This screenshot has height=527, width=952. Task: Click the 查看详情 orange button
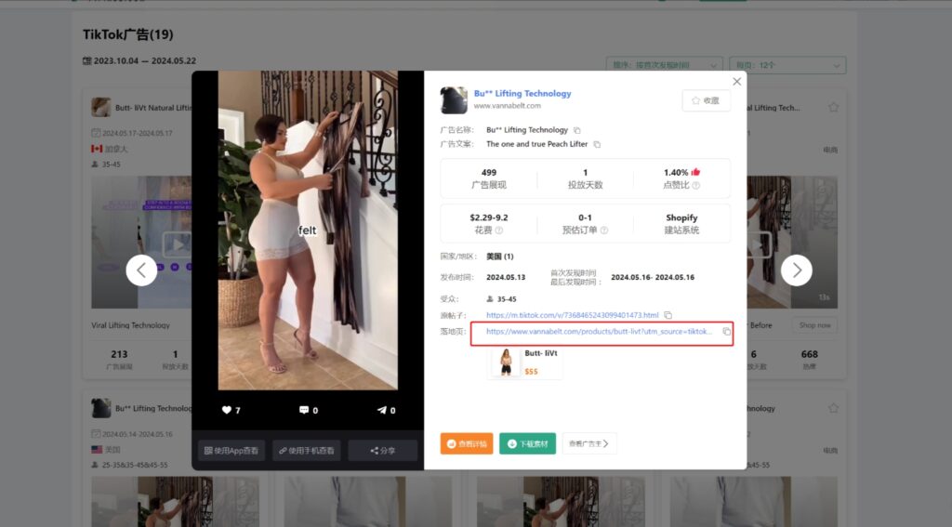(x=467, y=444)
